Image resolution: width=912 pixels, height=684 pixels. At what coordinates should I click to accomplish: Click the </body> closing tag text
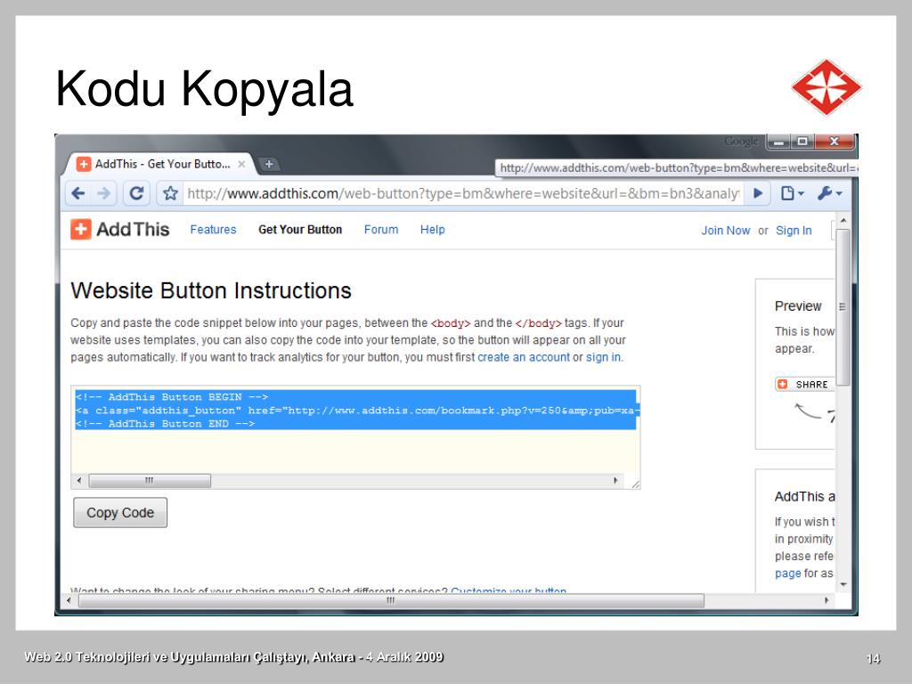point(538,323)
